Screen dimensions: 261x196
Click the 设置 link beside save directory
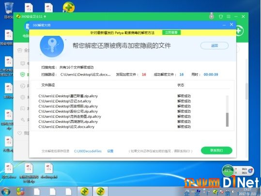tap(110, 151)
